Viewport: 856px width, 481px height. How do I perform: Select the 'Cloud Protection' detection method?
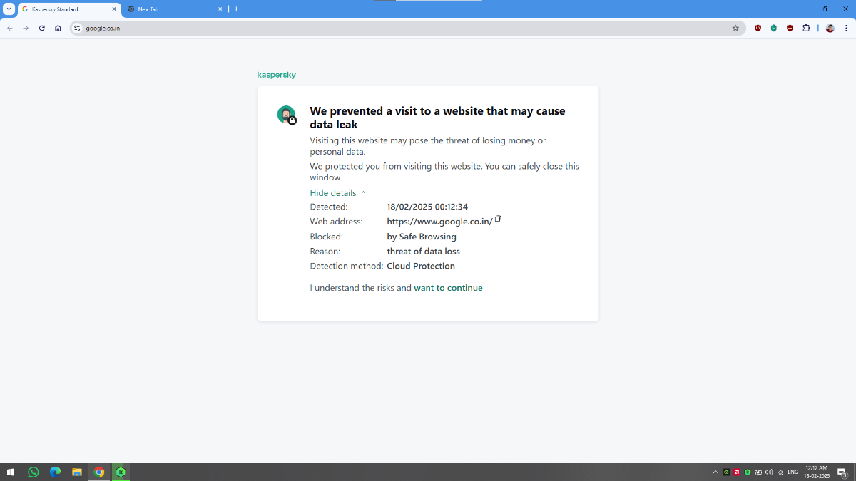(421, 266)
